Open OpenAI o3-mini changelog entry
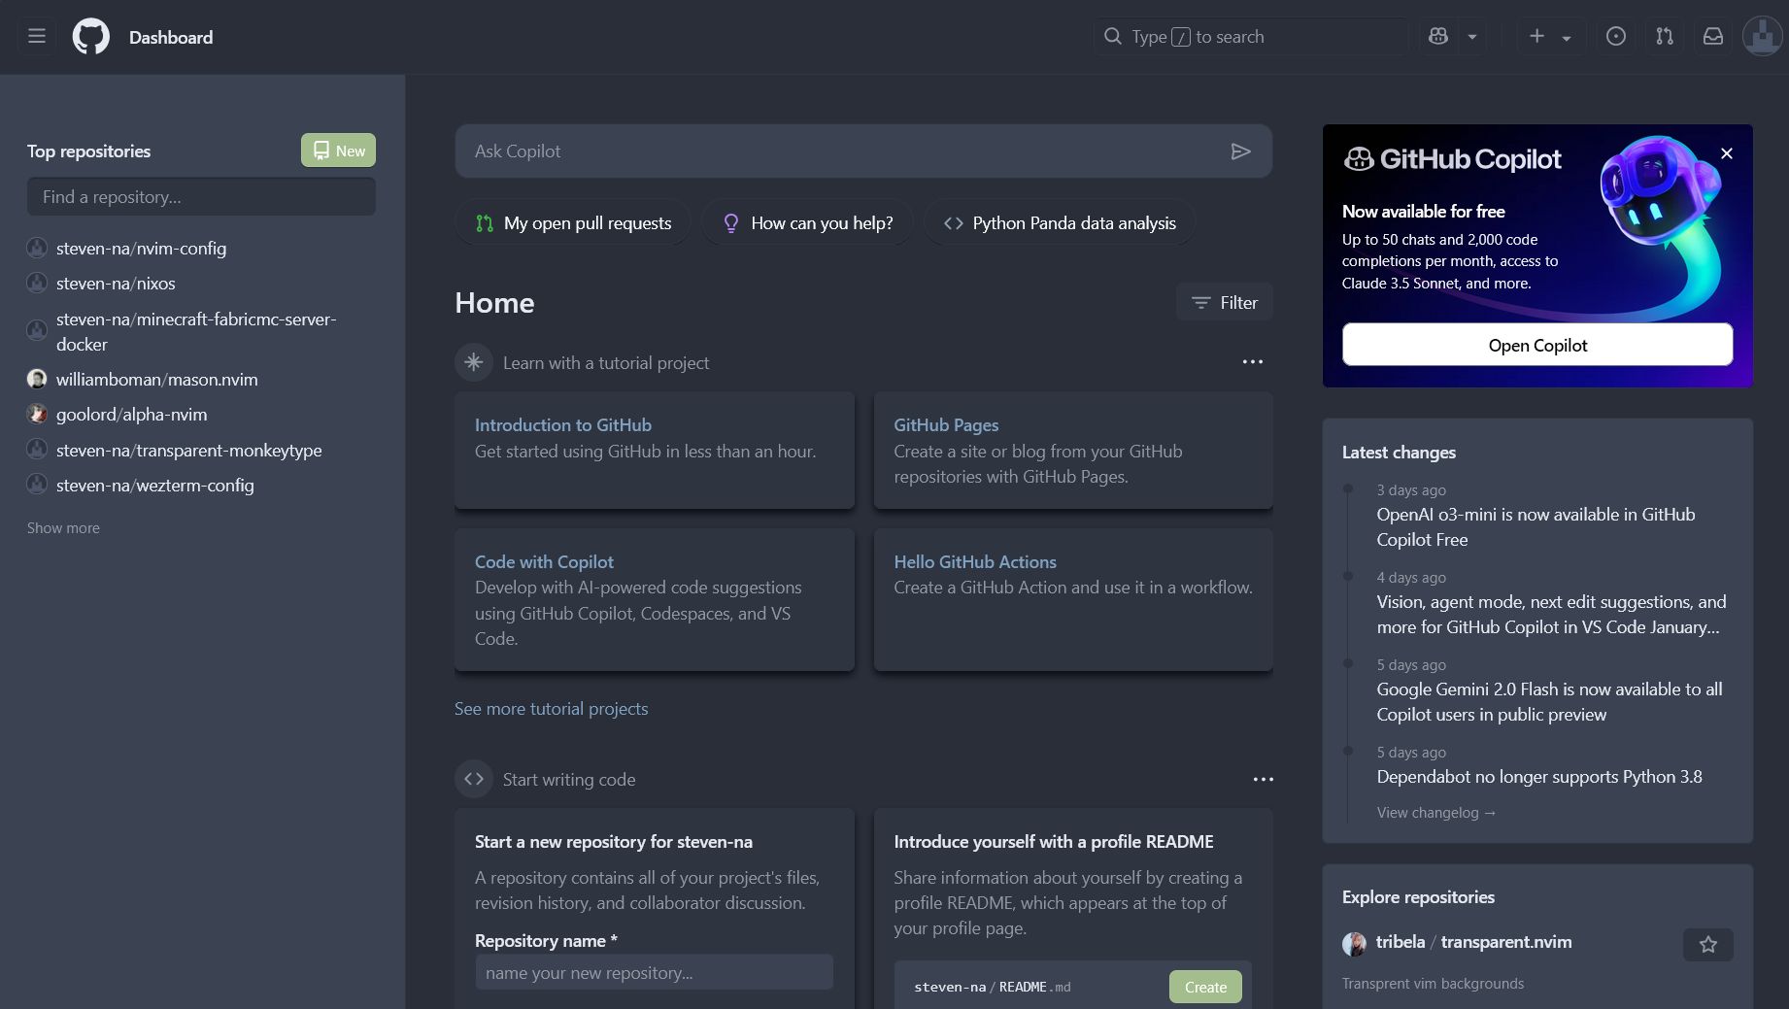The width and height of the screenshot is (1789, 1009). [1536, 527]
